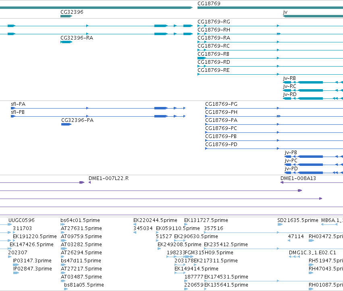Click the jv-PC protein label
The image size is (343, 291).
click(x=291, y=161)
